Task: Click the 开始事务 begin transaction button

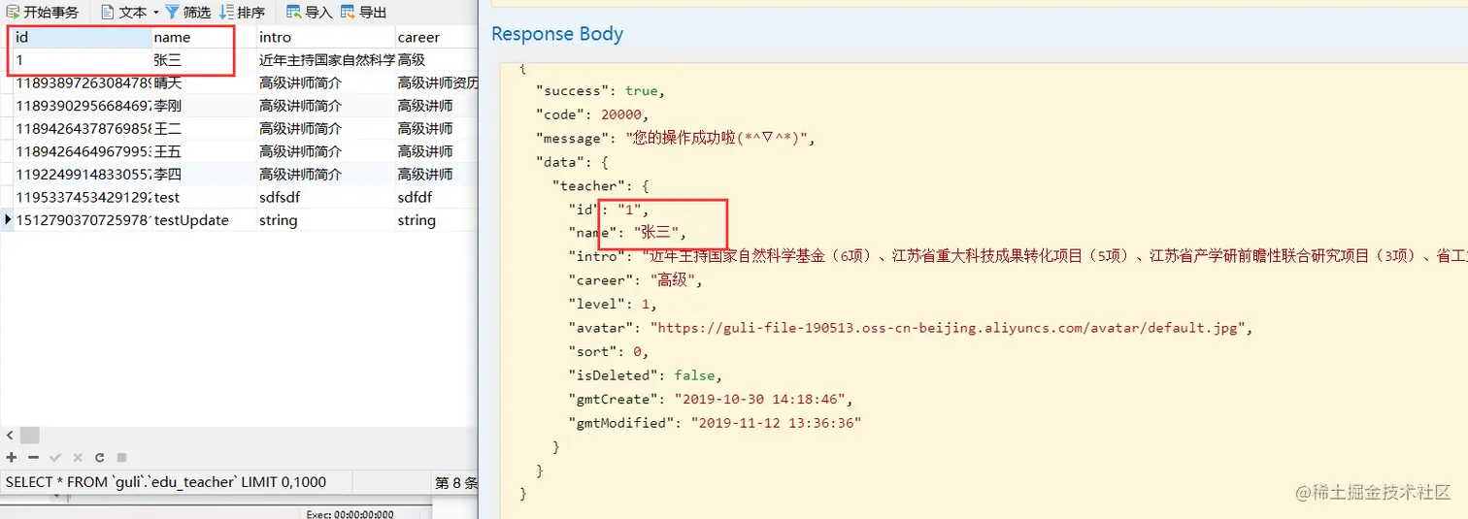Action: coord(43,12)
